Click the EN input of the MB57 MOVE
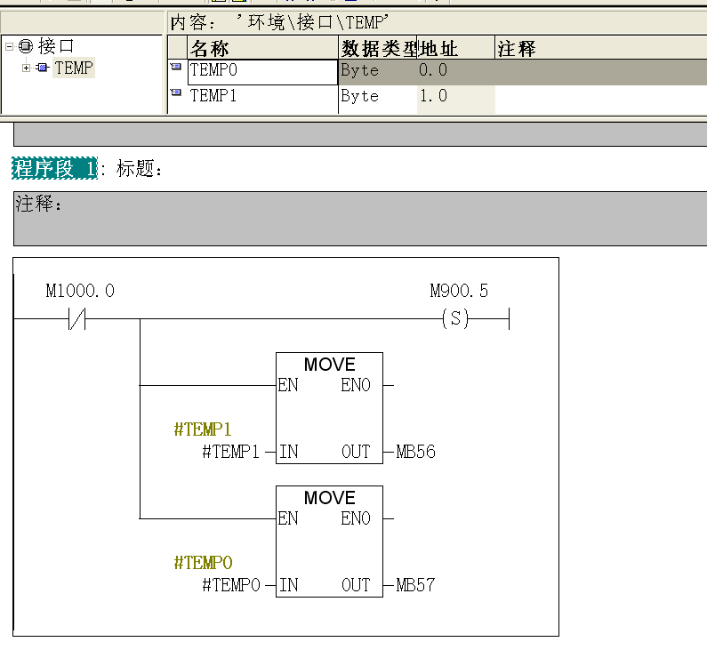This screenshot has width=707, height=658. coord(288,518)
